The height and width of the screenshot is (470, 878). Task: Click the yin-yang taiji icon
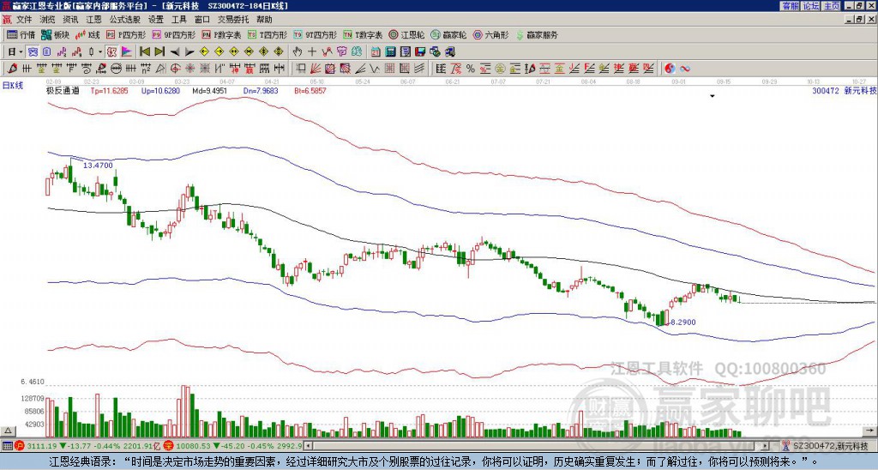pyautogui.click(x=670, y=69)
